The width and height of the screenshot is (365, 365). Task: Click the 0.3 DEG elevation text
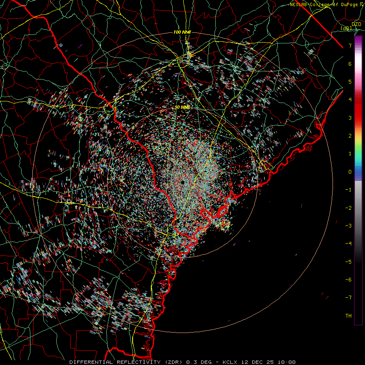pos(199,362)
